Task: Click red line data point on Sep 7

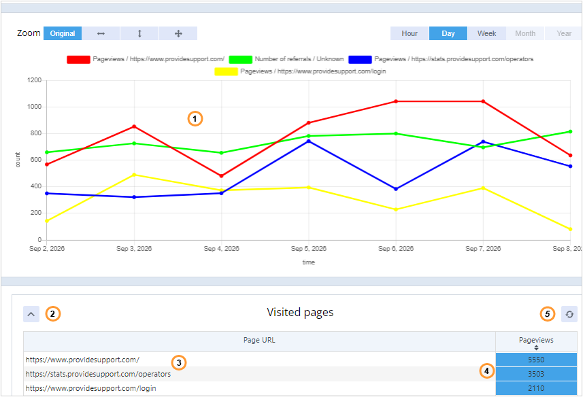Action: pos(484,101)
